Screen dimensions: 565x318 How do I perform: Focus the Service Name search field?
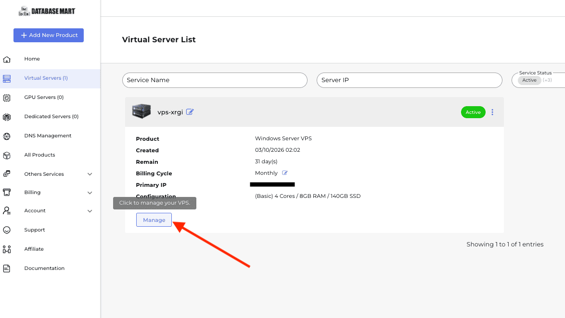215,80
